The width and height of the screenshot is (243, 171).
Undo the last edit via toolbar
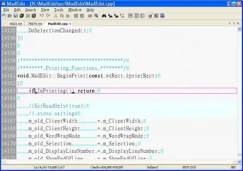tap(41, 16)
